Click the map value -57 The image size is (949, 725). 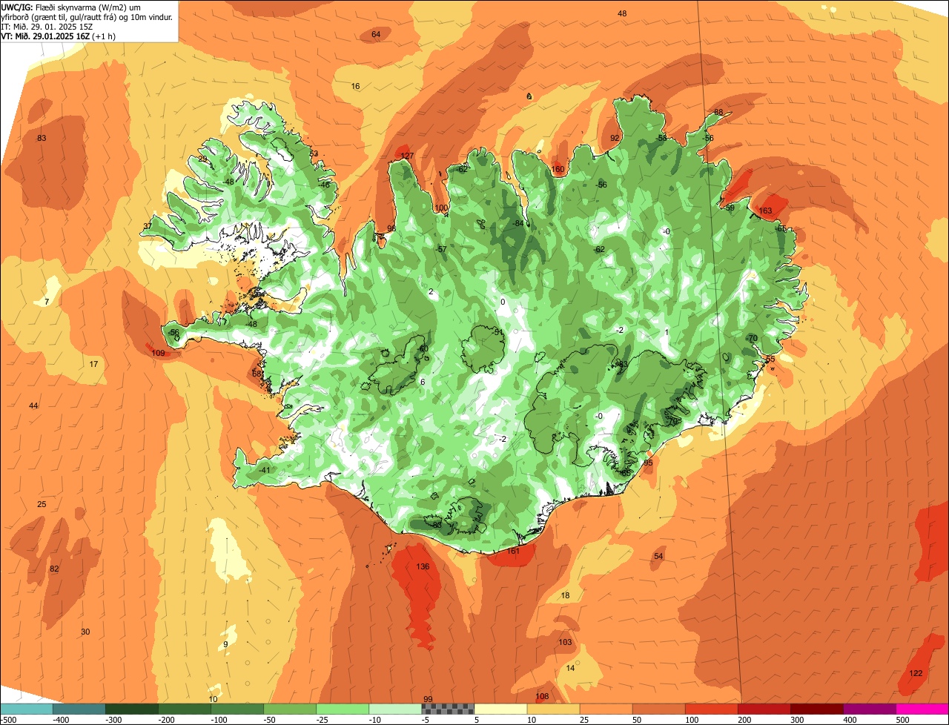pos(441,249)
